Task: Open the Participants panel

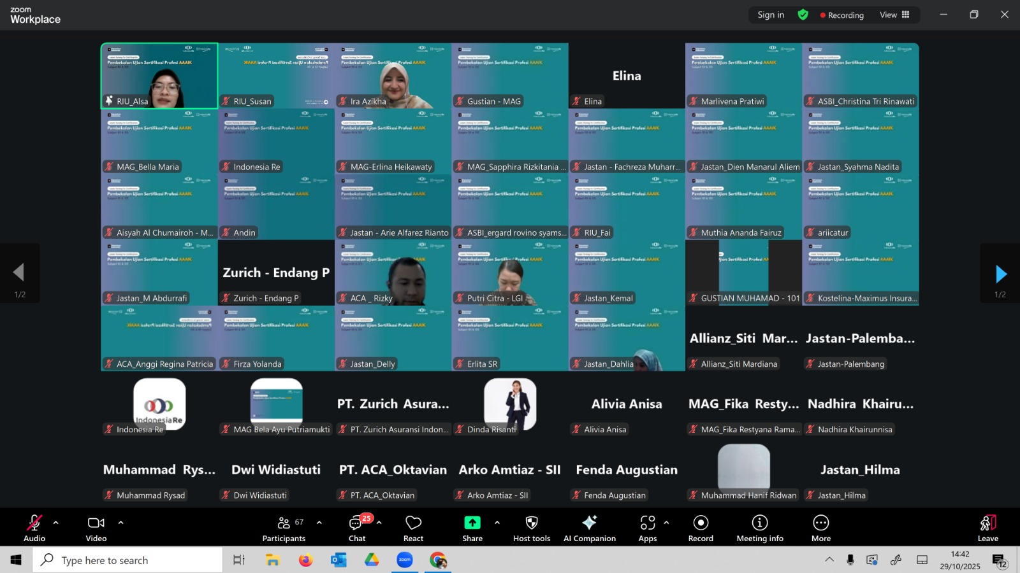Action: click(x=284, y=528)
